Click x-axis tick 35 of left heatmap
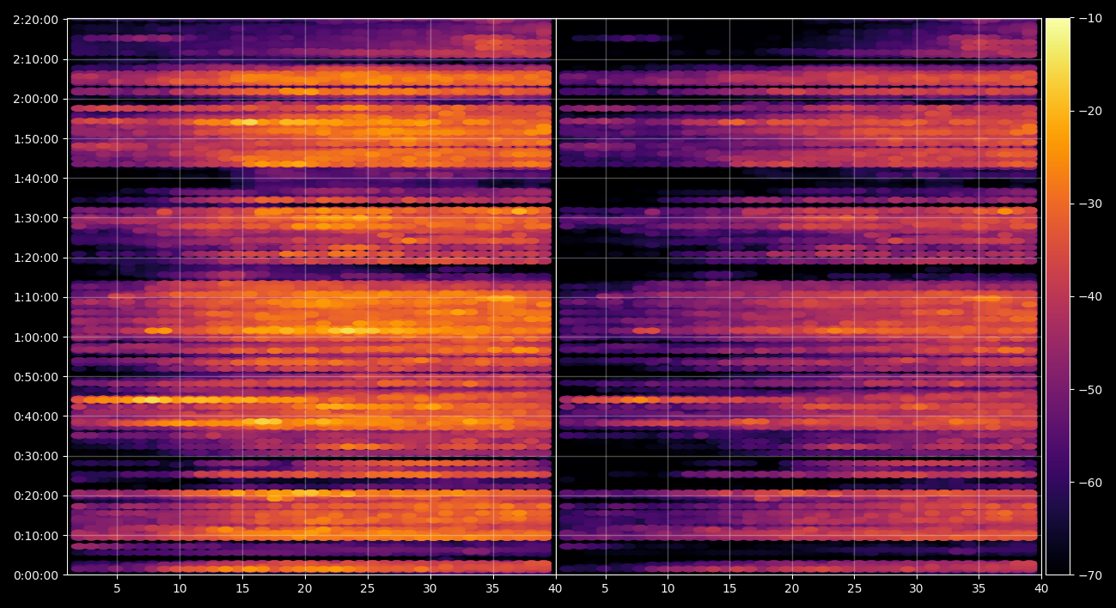1116x608 pixels. coord(492,589)
